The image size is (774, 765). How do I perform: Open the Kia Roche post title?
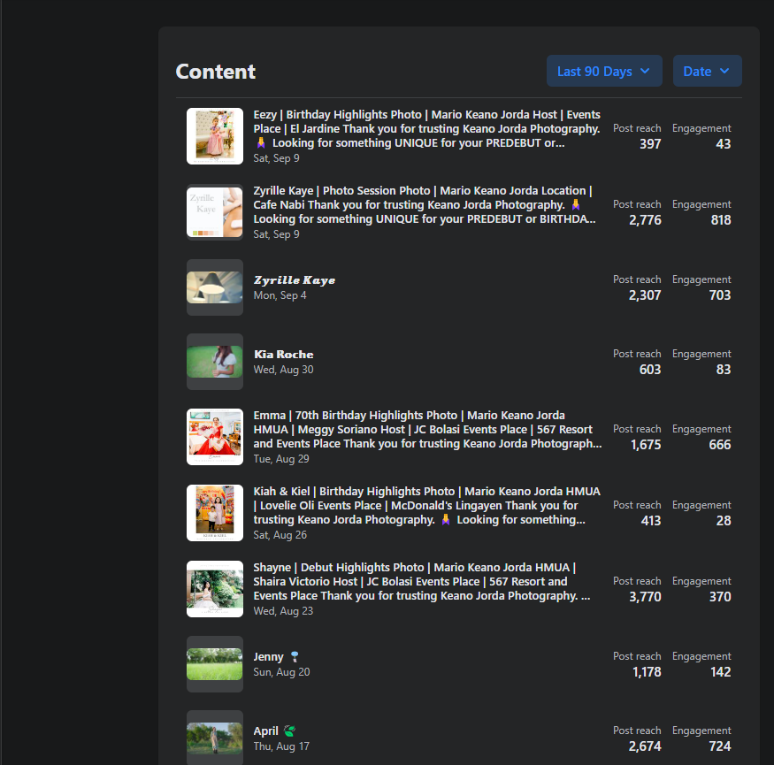[283, 355]
